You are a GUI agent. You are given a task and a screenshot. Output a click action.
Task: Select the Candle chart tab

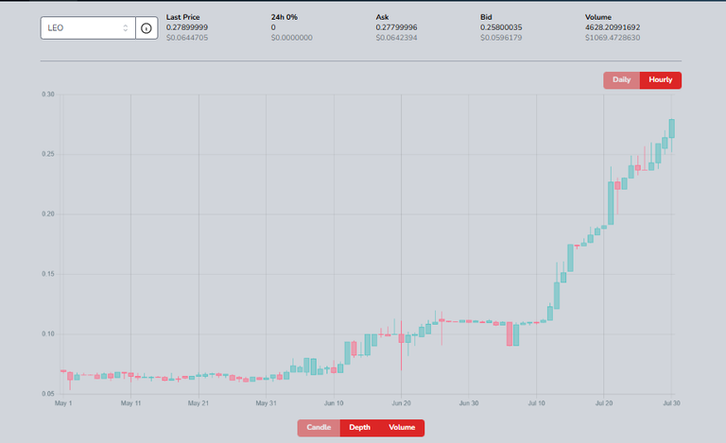(319, 428)
